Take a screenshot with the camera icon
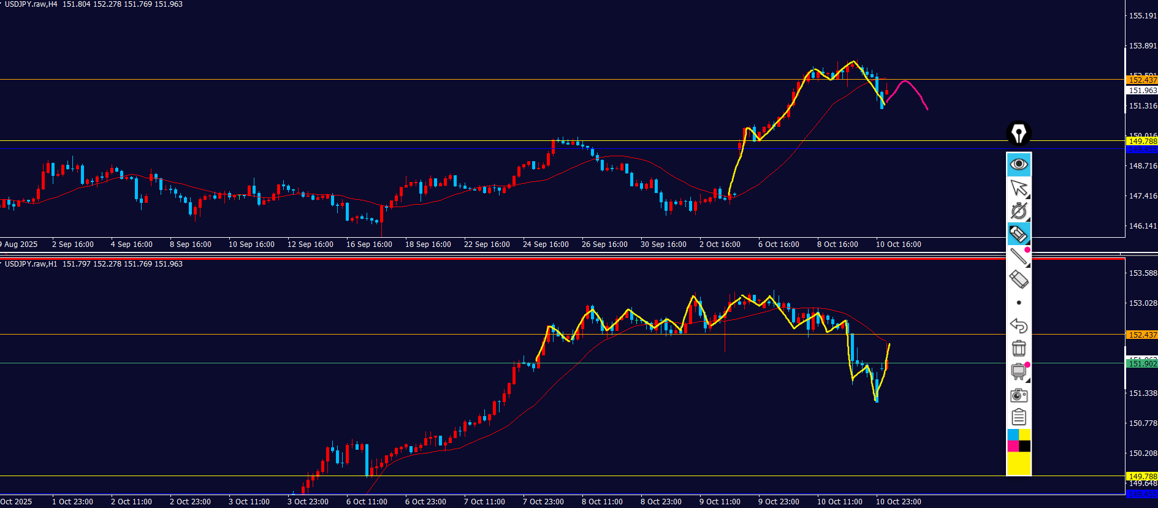The height and width of the screenshot is (508, 1158). (1019, 395)
